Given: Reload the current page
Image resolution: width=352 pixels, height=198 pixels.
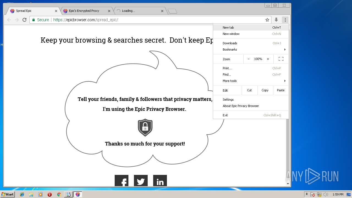Looking at the screenshot, I should pos(24,20).
